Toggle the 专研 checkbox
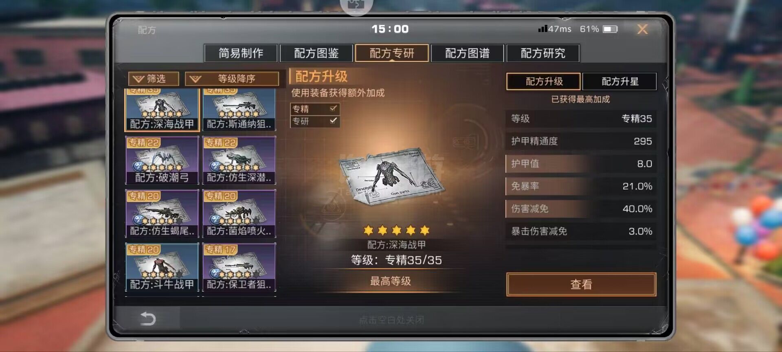Viewport: 782px width, 352px height. point(333,121)
